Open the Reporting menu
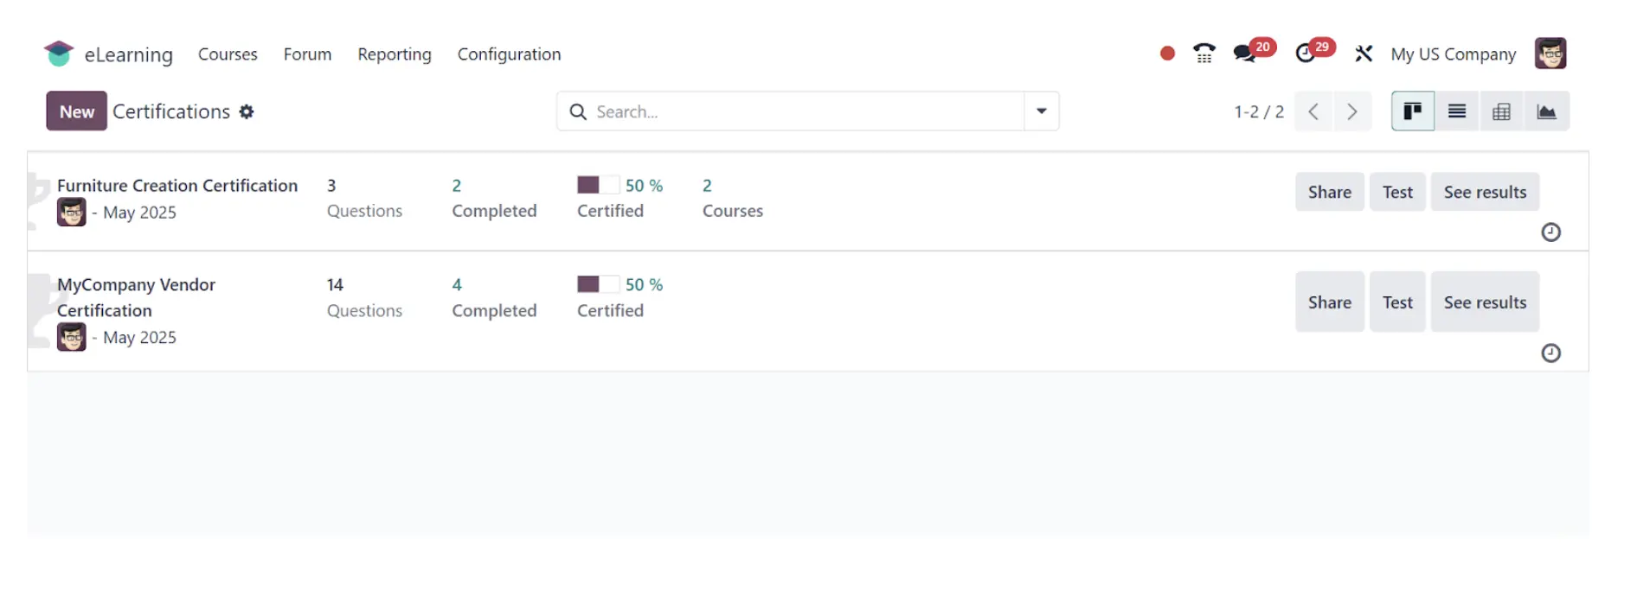This screenshot has height=591, width=1637. click(395, 54)
